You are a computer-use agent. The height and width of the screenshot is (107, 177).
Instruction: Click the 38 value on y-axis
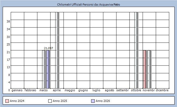point(8,21)
